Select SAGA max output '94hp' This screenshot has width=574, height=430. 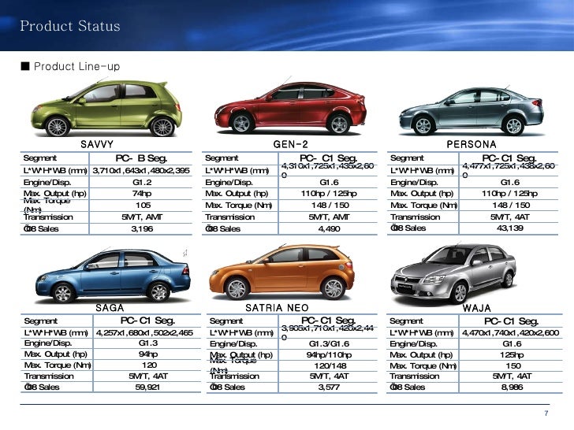click(148, 354)
